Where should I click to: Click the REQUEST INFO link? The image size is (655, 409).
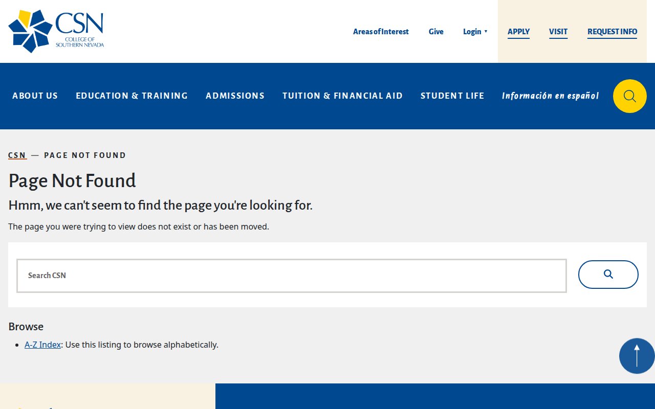(612, 32)
